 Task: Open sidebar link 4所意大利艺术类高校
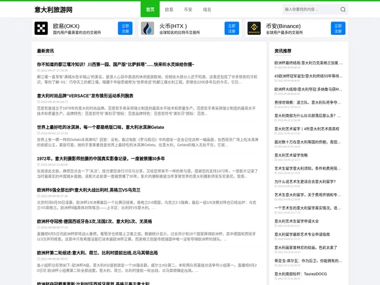tap(307, 129)
